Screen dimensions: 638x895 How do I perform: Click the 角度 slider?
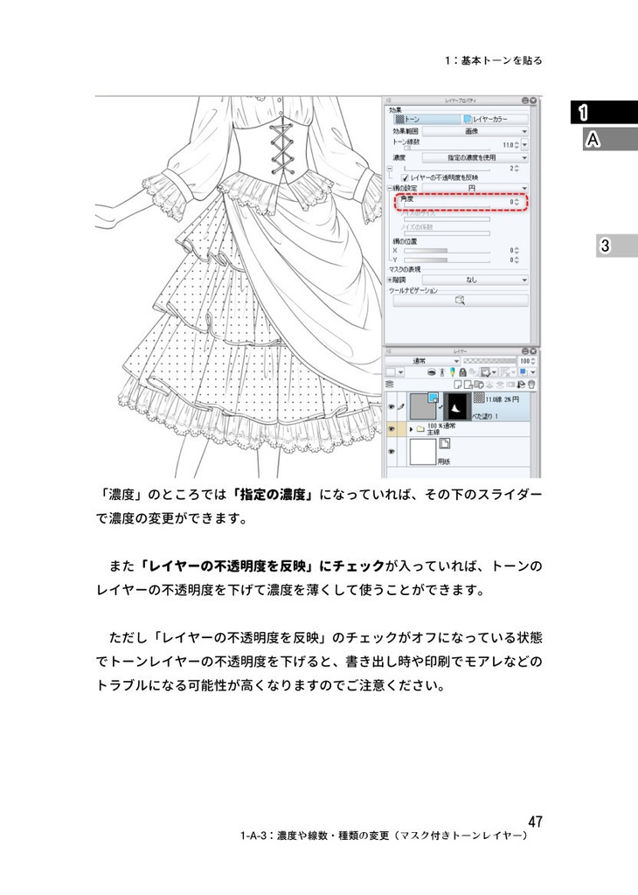[x=447, y=205]
